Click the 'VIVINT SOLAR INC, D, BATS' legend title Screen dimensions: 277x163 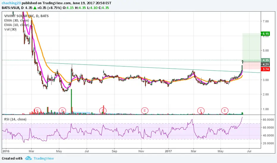26,16
